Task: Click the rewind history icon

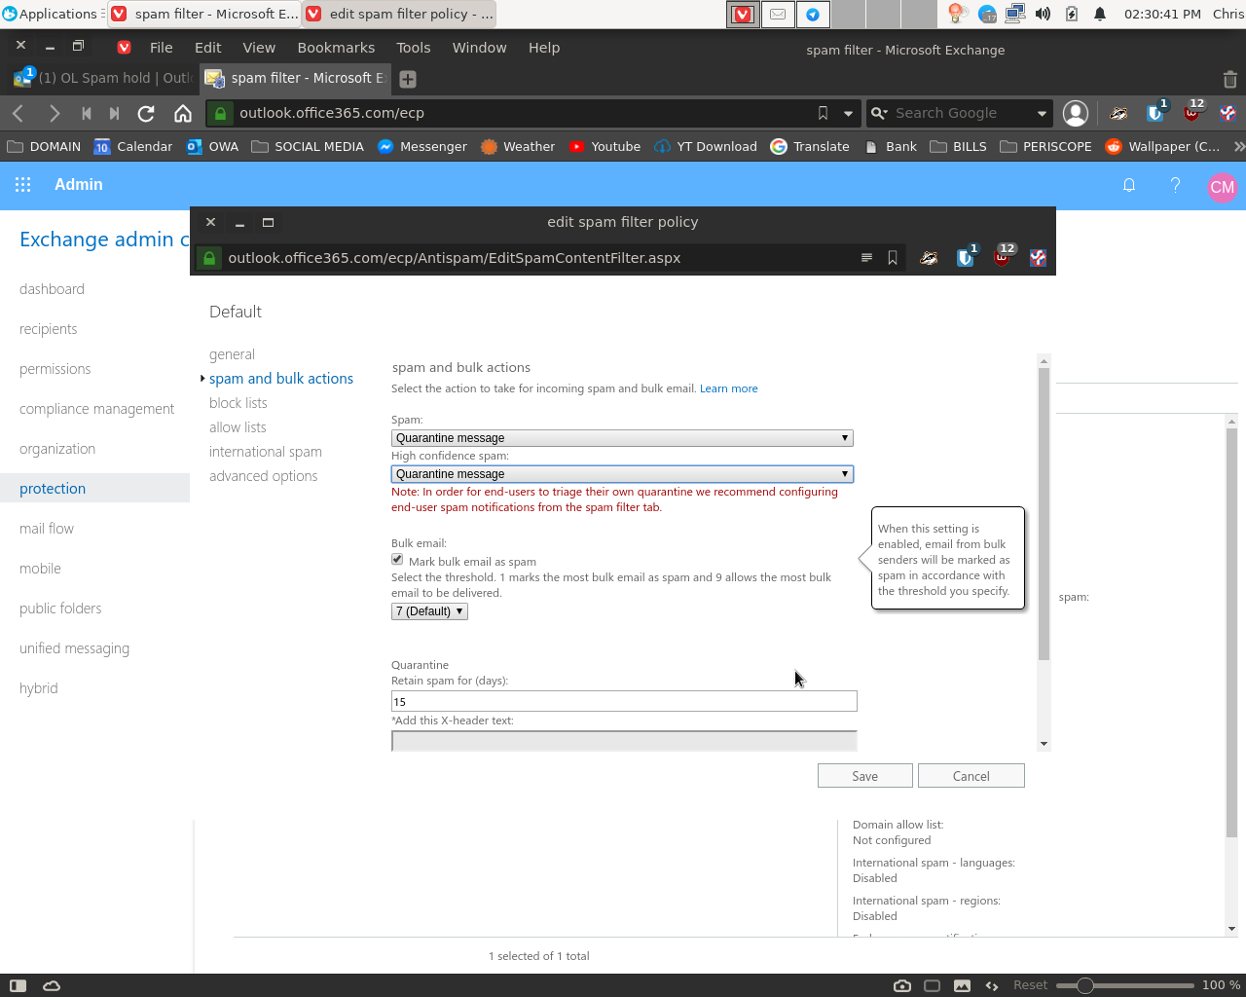Action: click(87, 114)
